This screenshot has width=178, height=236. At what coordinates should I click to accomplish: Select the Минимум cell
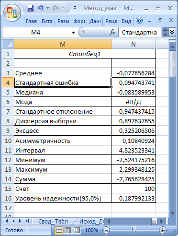(x=63, y=160)
